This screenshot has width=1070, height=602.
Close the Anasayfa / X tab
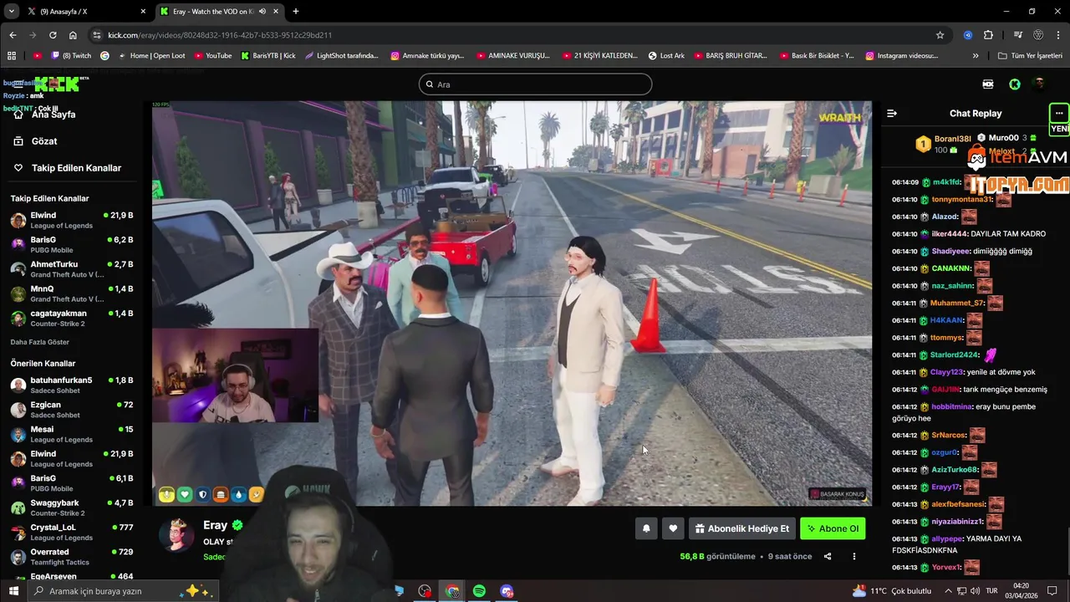pos(143,12)
